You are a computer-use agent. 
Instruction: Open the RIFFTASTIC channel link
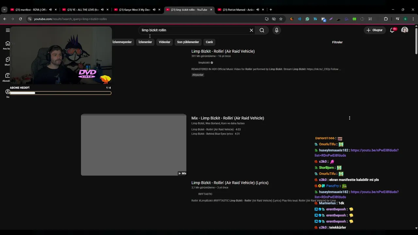point(205,194)
